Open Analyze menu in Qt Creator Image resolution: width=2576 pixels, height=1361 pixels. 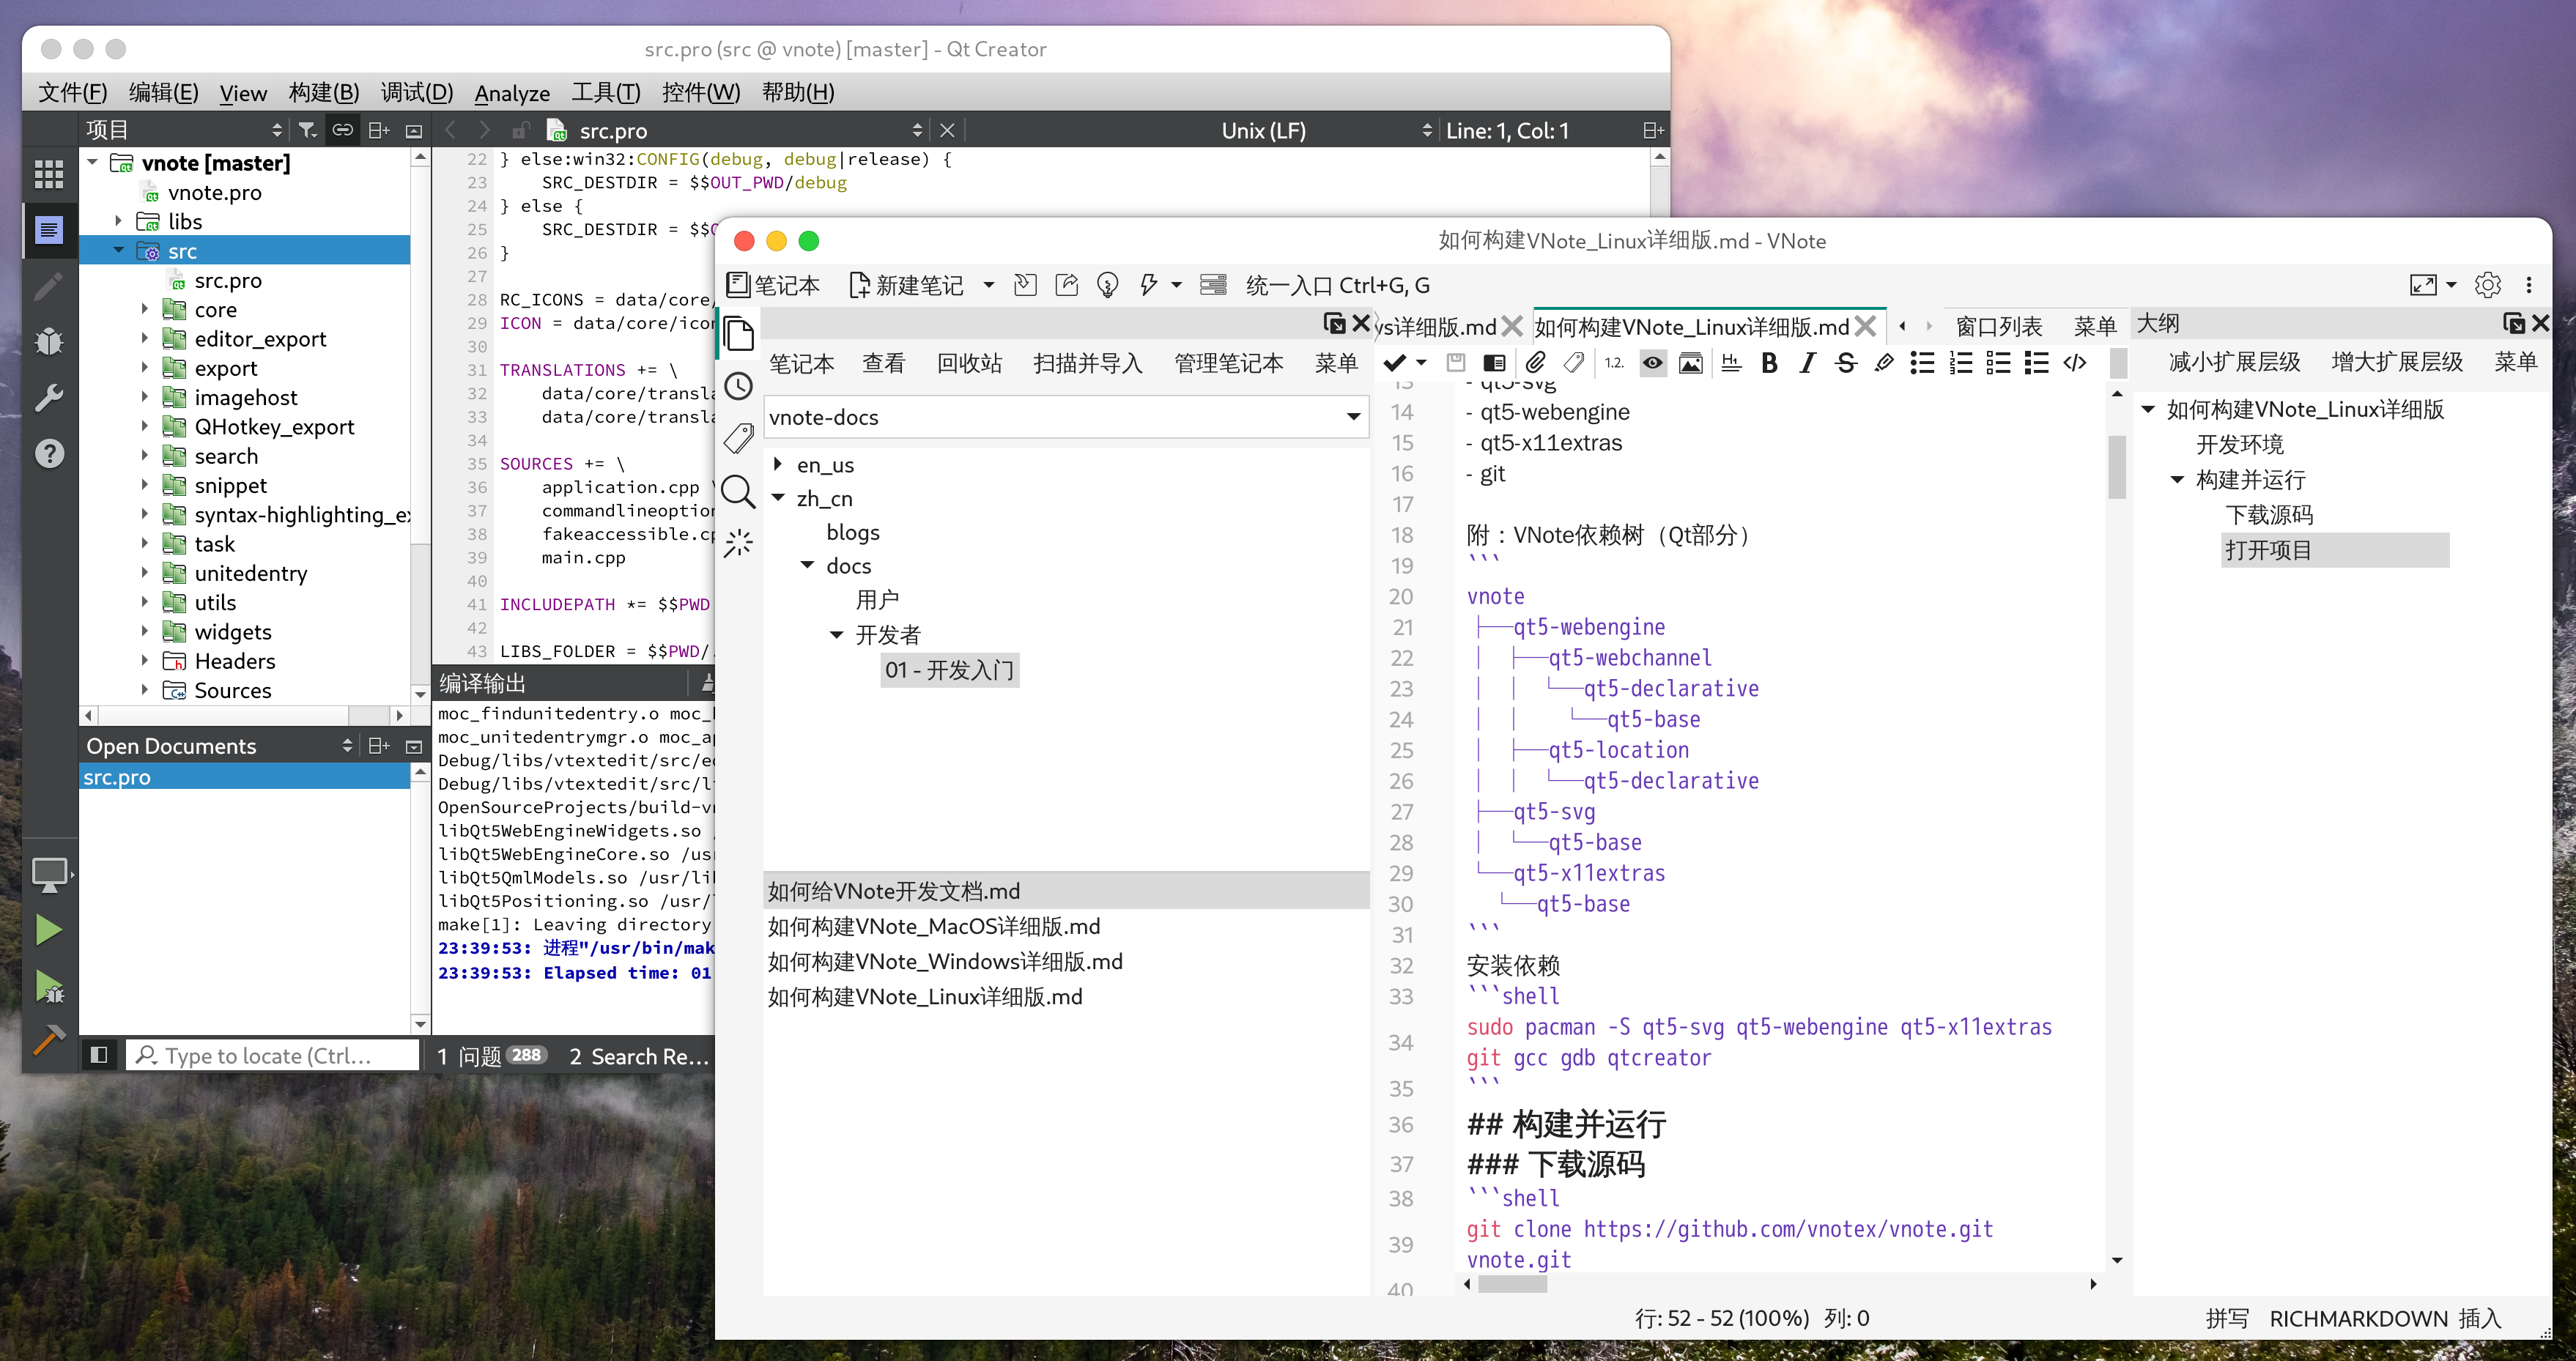tap(512, 92)
